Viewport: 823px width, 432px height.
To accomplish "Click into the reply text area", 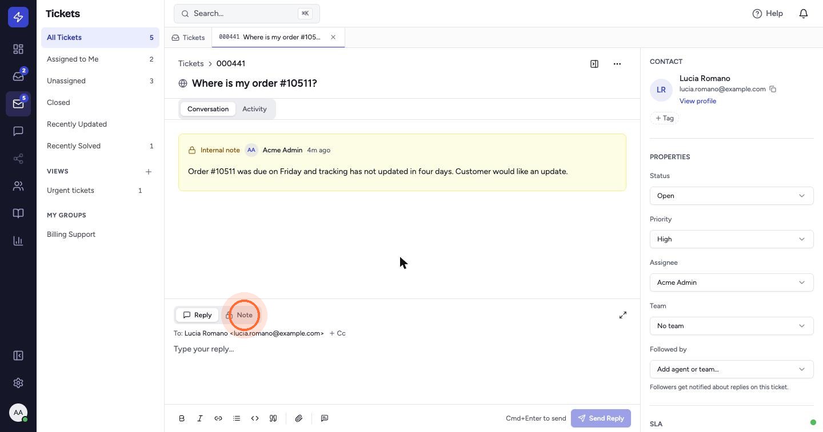I will click(x=402, y=371).
